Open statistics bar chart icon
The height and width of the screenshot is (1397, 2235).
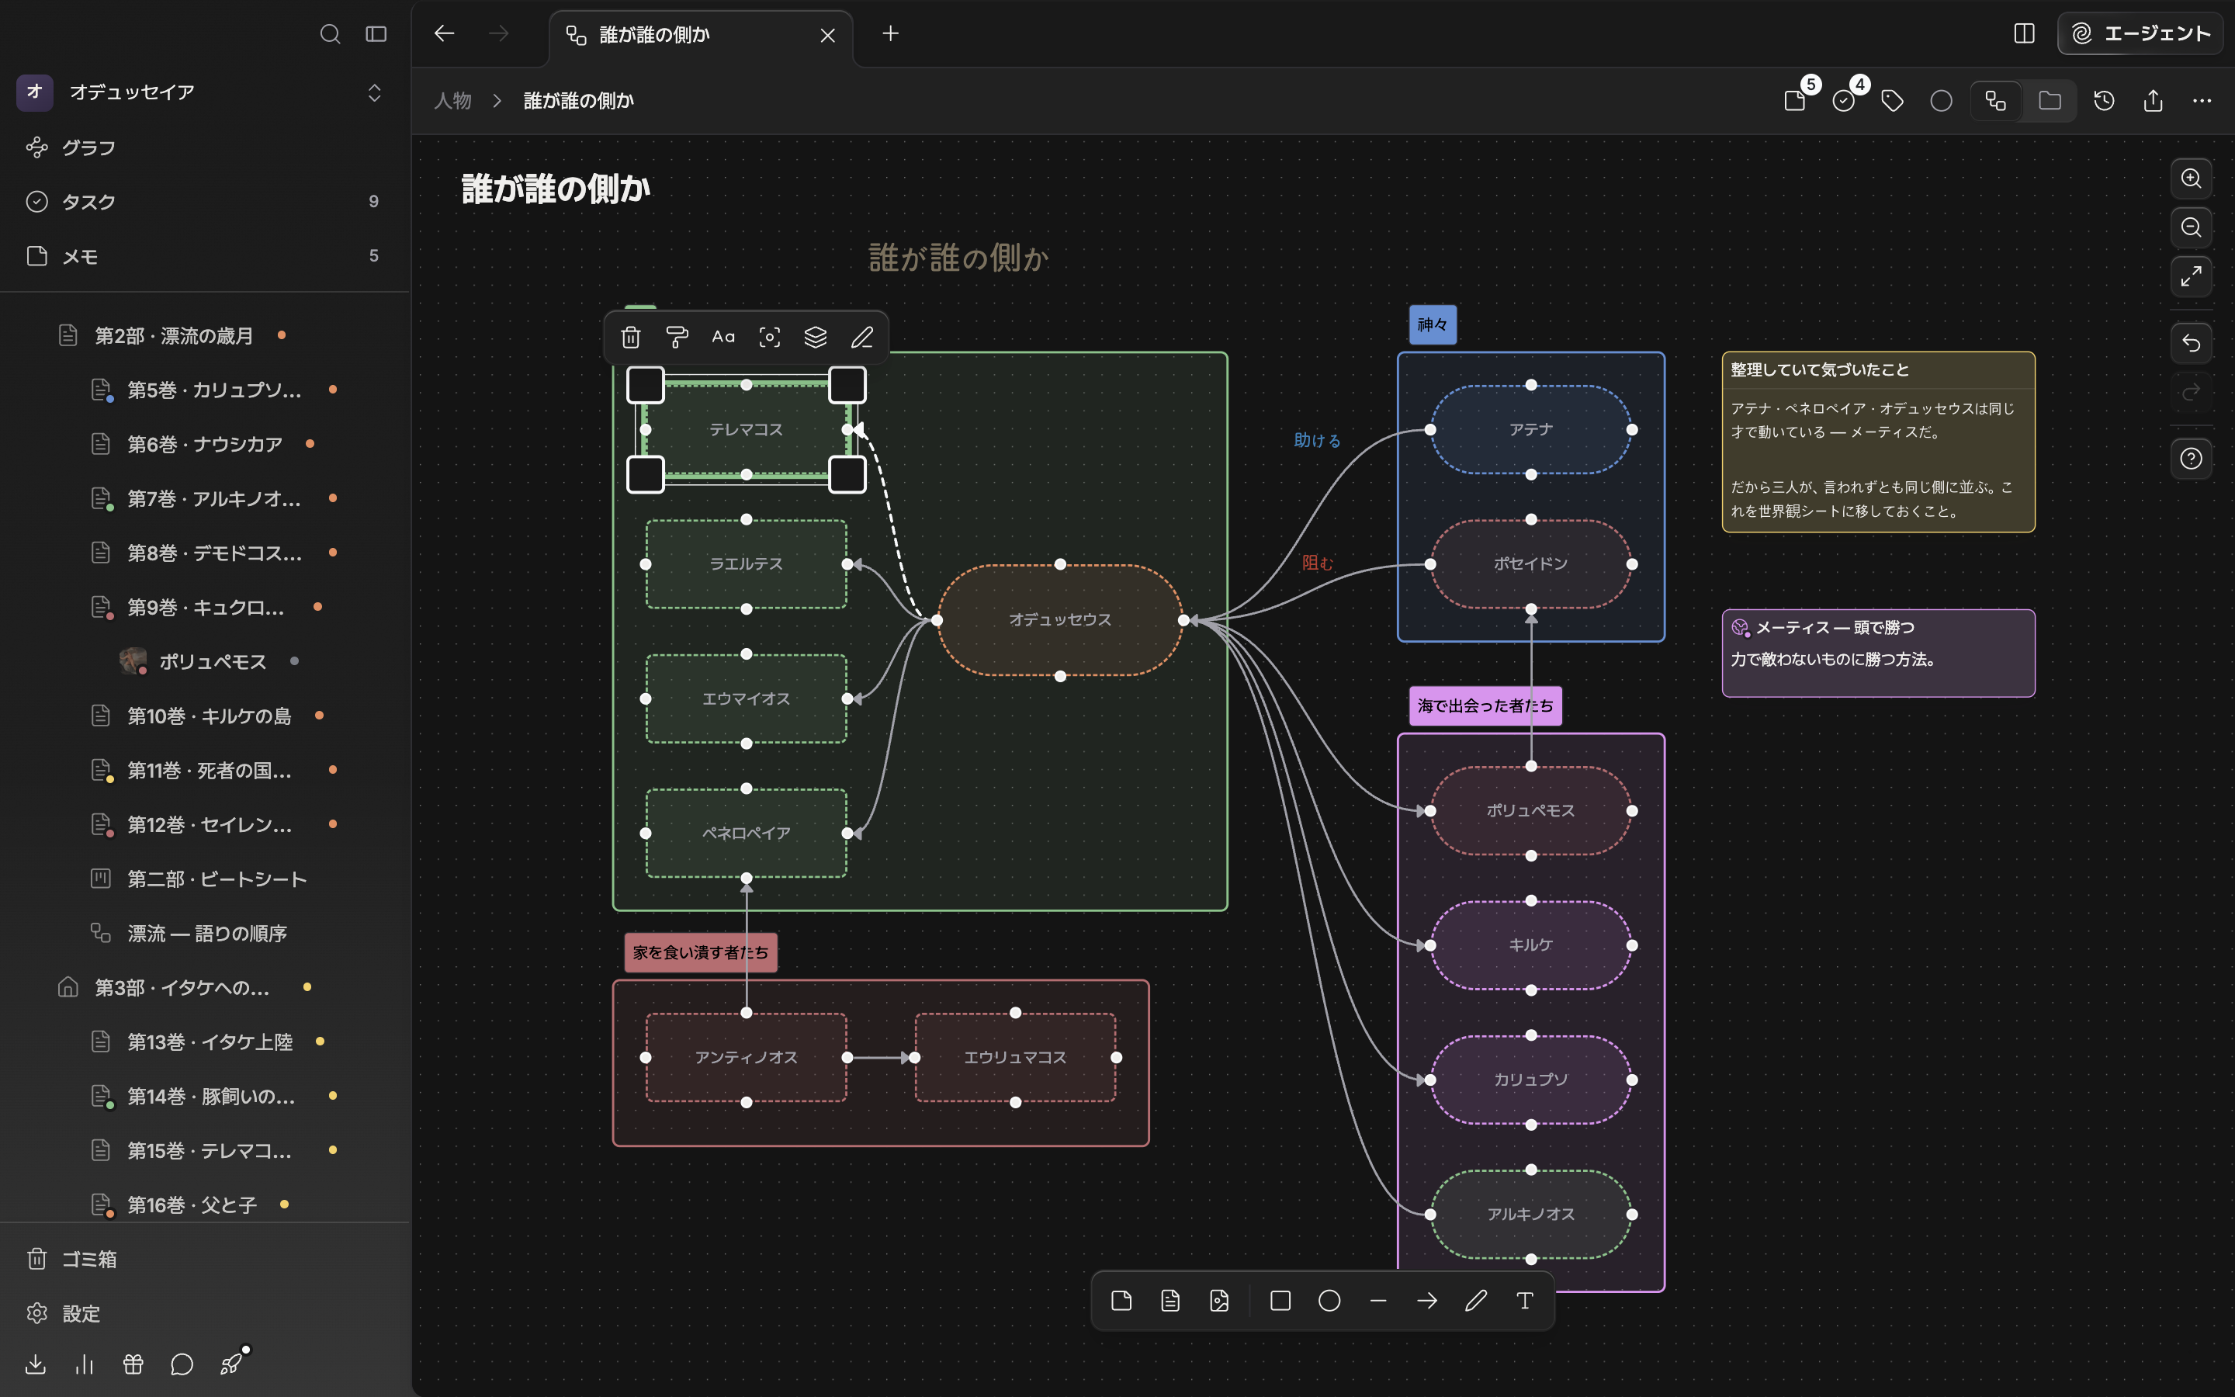[84, 1364]
